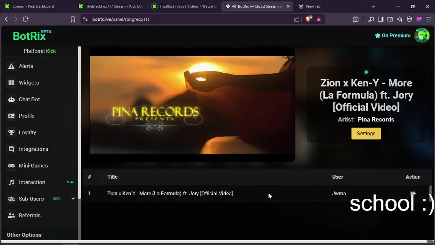Viewport: 435px width, 245px height.
Task: Expand the Sub-Users submenu chevron
Action: (73, 199)
